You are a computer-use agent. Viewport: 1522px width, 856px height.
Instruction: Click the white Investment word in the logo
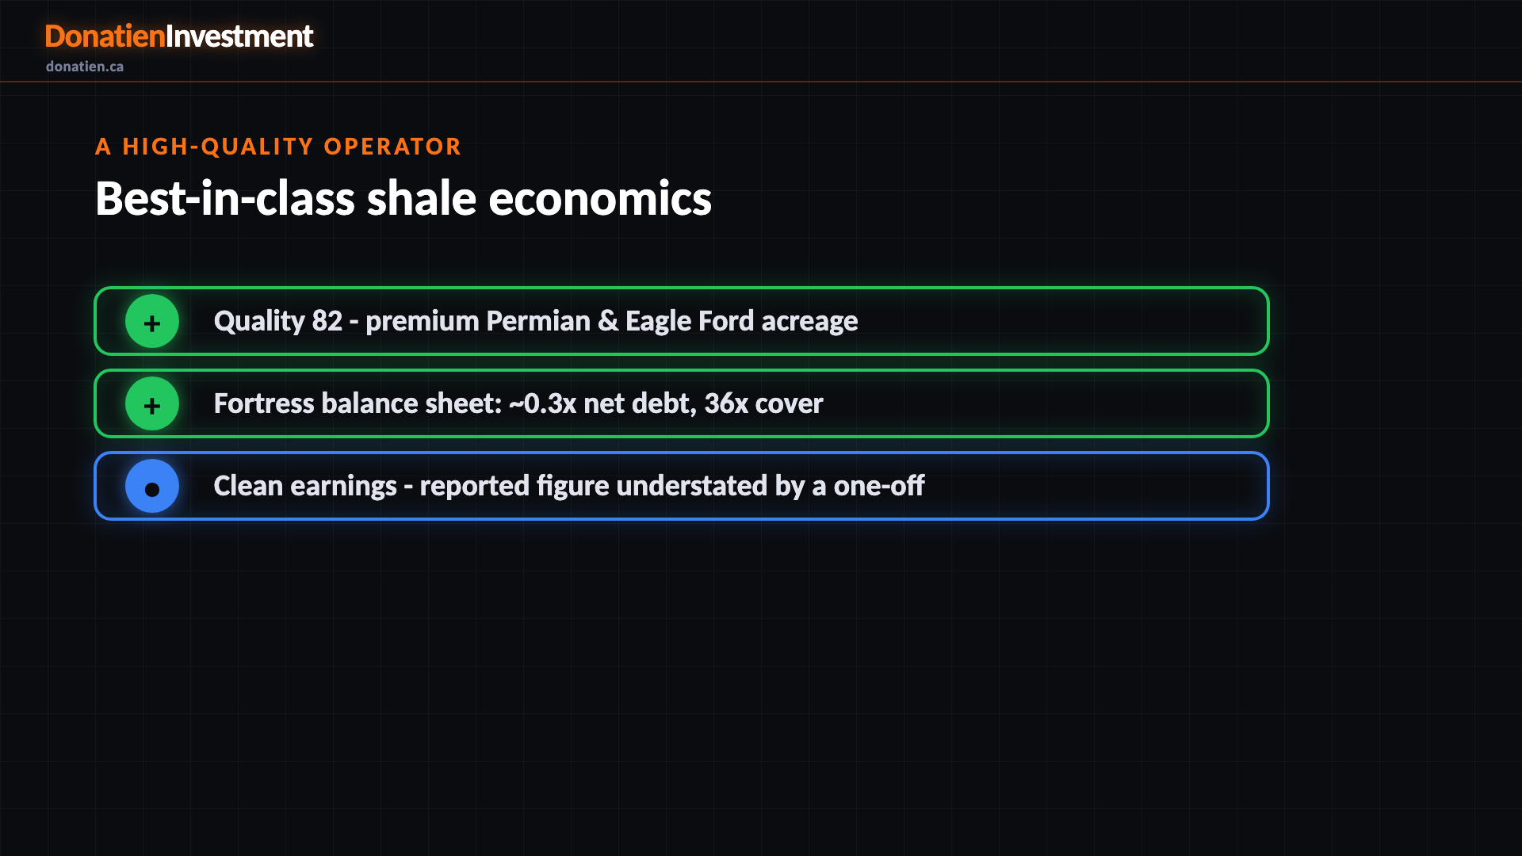[x=239, y=36]
